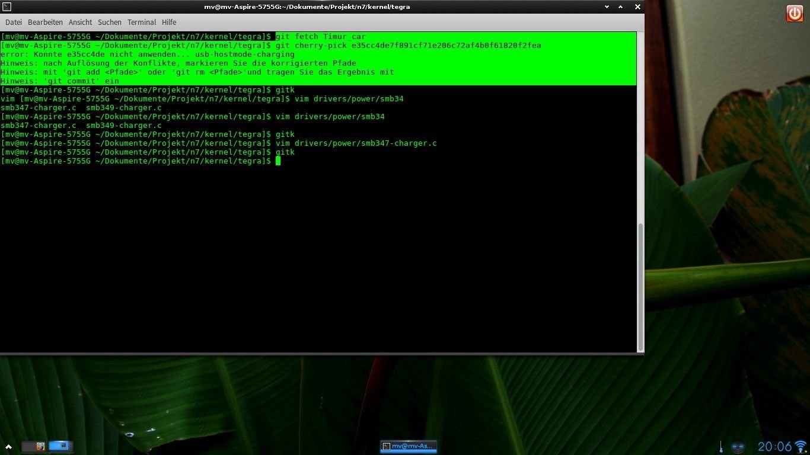
Task: Click the alien face tray icon
Action: (x=738, y=447)
